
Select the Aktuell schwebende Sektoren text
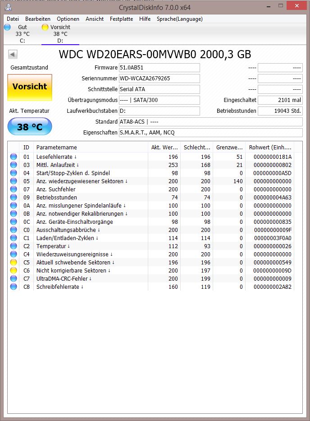coord(73,262)
